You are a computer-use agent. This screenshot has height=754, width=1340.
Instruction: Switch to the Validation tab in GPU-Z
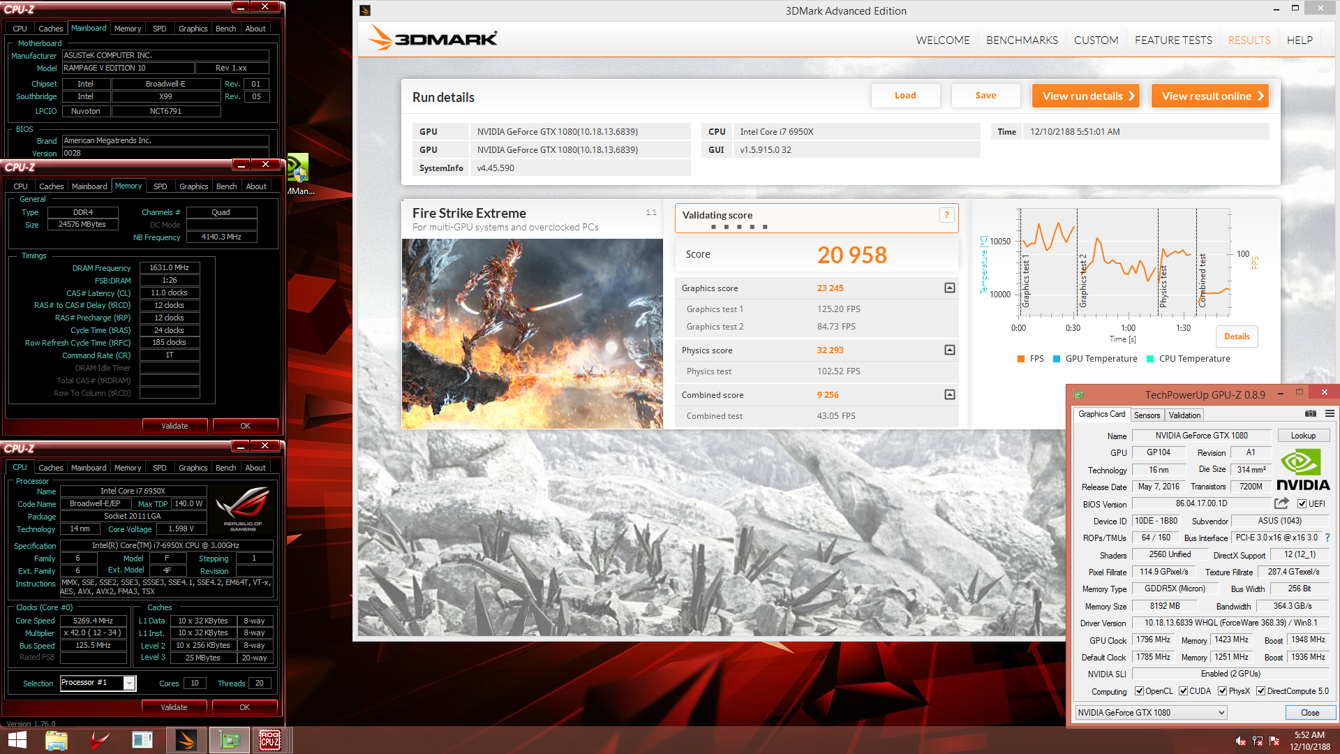[1184, 415]
